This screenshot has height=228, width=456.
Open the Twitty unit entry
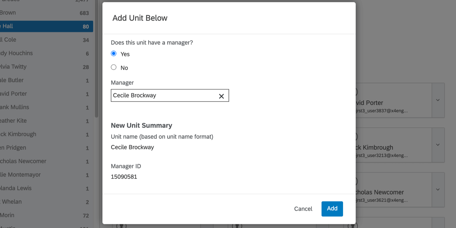click(46, 67)
